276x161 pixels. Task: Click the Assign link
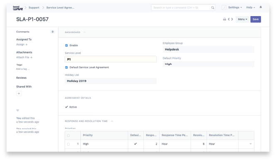click(20, 45)
